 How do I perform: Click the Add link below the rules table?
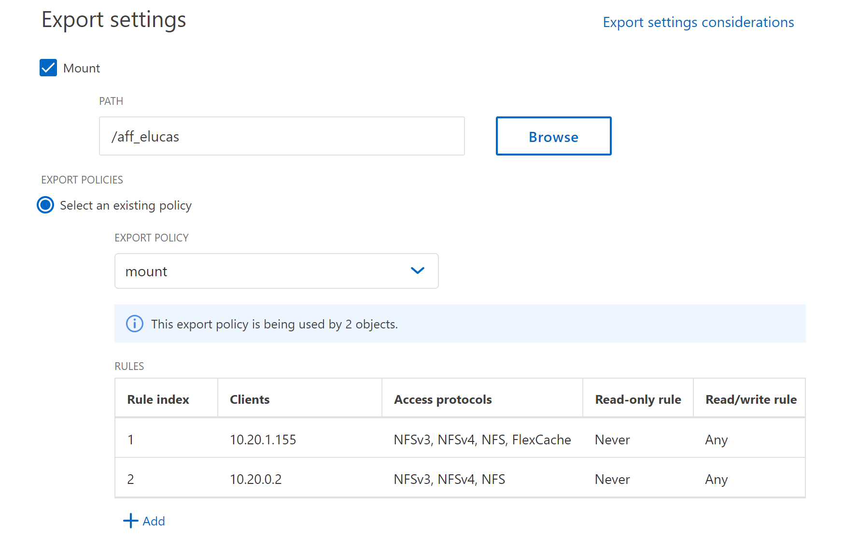tap(154, 521)
